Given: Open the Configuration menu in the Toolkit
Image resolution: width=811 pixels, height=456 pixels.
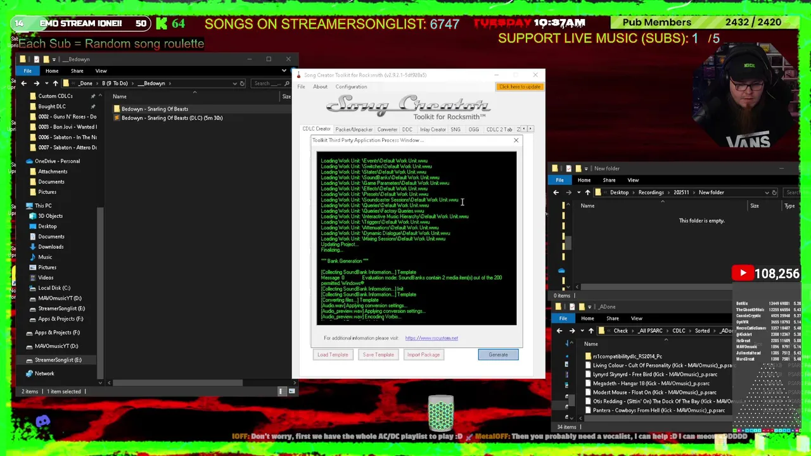Looking at the screenshot, I should 351,87.
